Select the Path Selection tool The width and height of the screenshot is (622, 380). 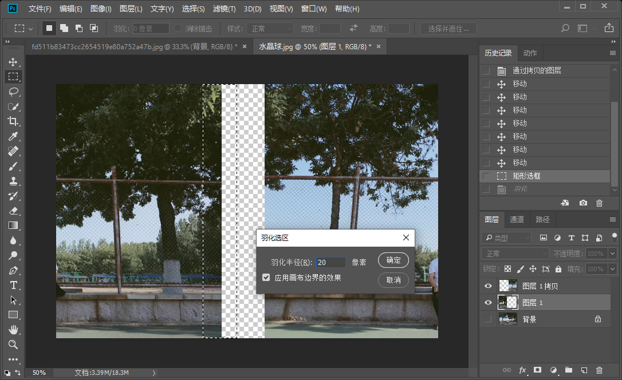(13, 300)
